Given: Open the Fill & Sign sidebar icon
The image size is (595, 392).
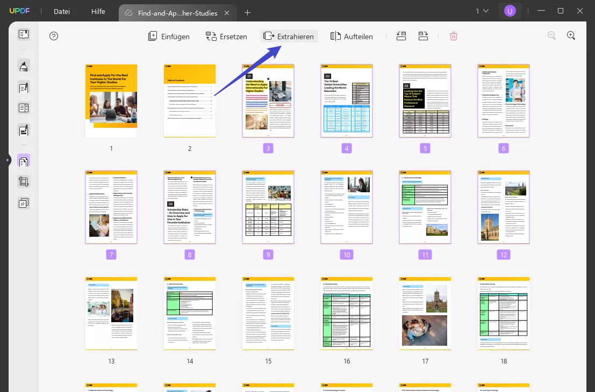Looking at the screenshot, I should click(x=24, y=130).
